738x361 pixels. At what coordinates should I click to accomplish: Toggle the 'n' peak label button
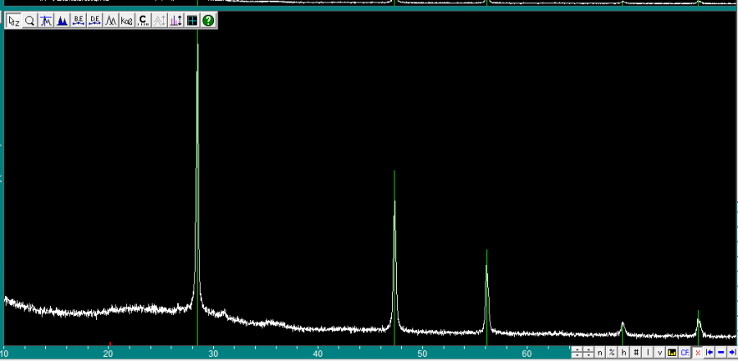599,352
